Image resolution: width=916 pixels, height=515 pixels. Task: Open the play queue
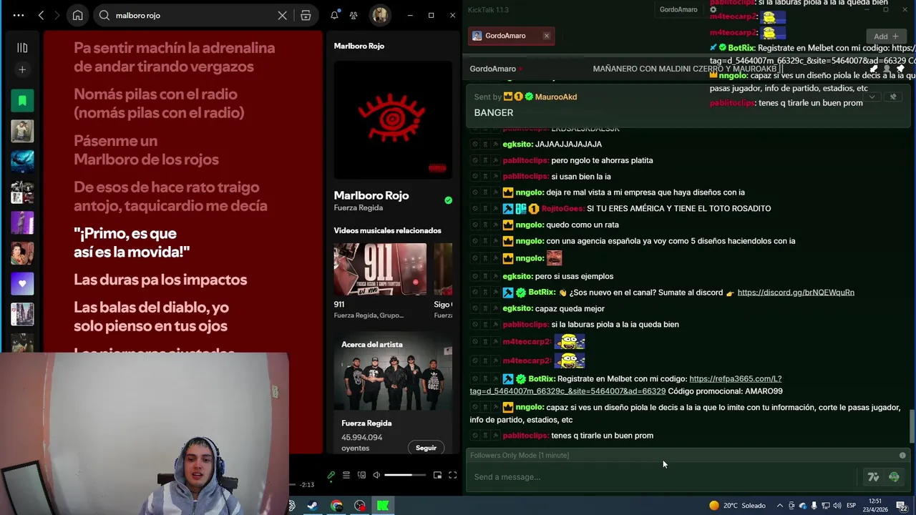[346, 475]
